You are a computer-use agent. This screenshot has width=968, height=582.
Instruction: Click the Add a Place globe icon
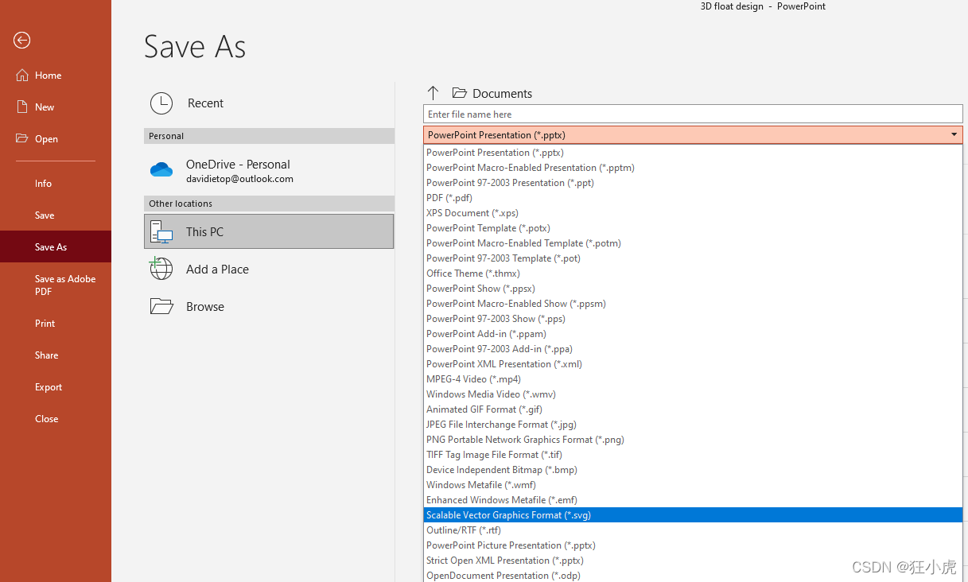click(161, 269)
